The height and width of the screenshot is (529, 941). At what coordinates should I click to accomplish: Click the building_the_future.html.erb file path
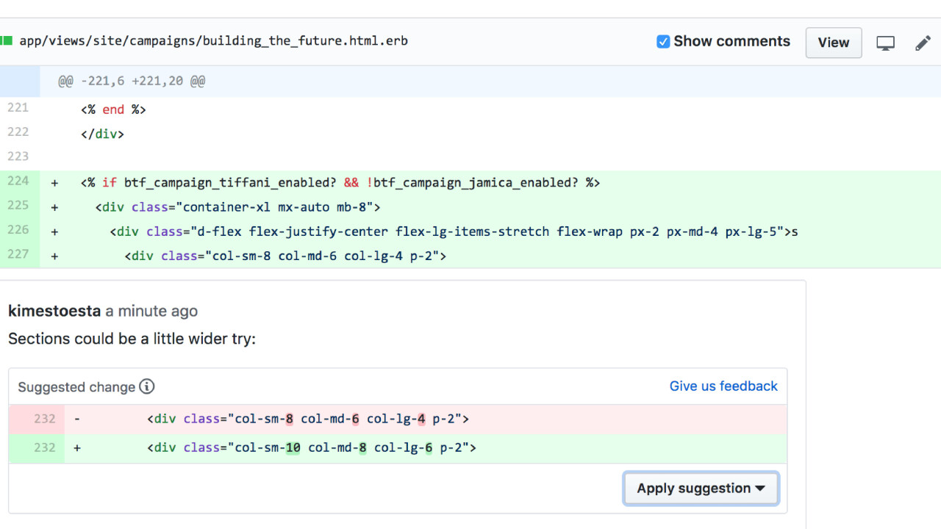pyautogui.click(x=213, y=41)
